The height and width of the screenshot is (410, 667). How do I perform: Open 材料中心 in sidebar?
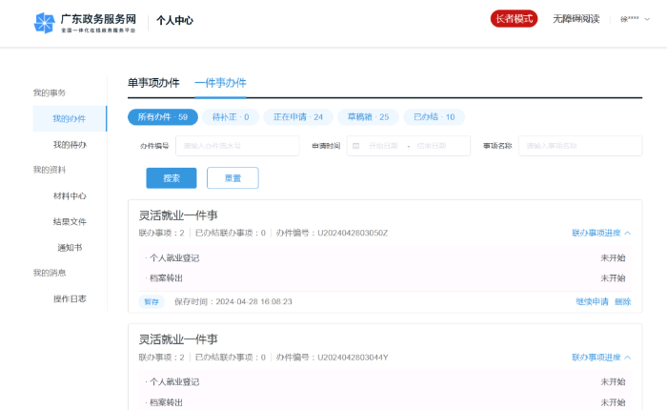(70, 195)
